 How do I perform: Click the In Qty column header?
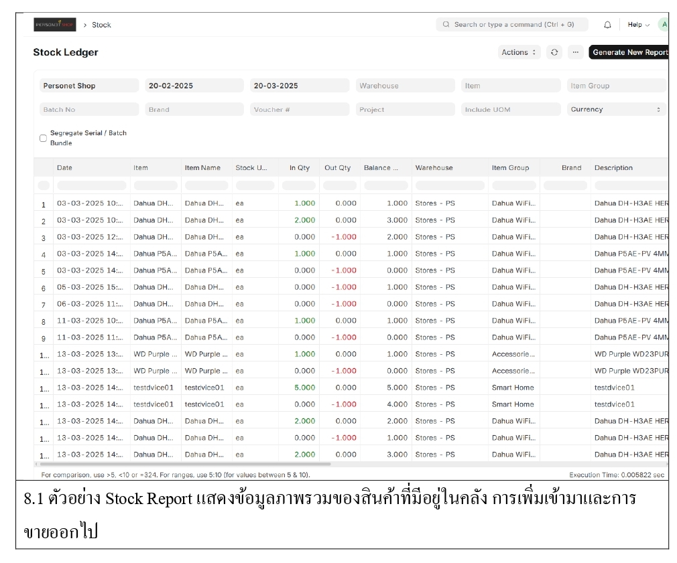tap(300, 167)
